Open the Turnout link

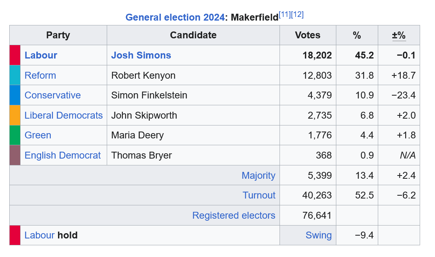point(259,195)
